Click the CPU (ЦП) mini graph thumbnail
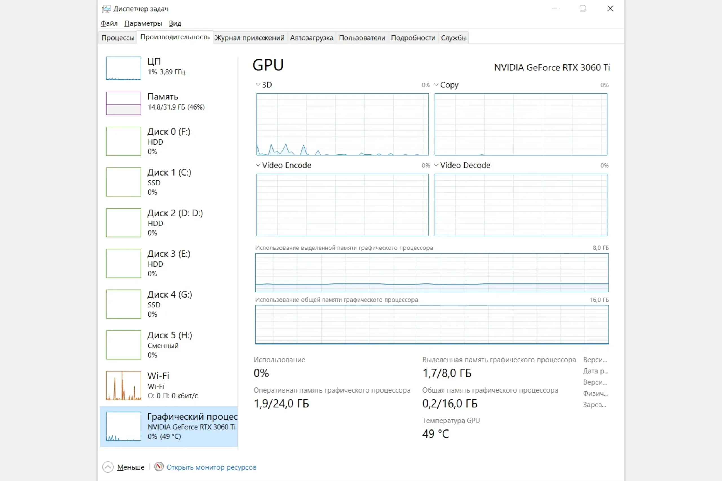The height and width of the screenshot is (481, 722). (124, 68)
